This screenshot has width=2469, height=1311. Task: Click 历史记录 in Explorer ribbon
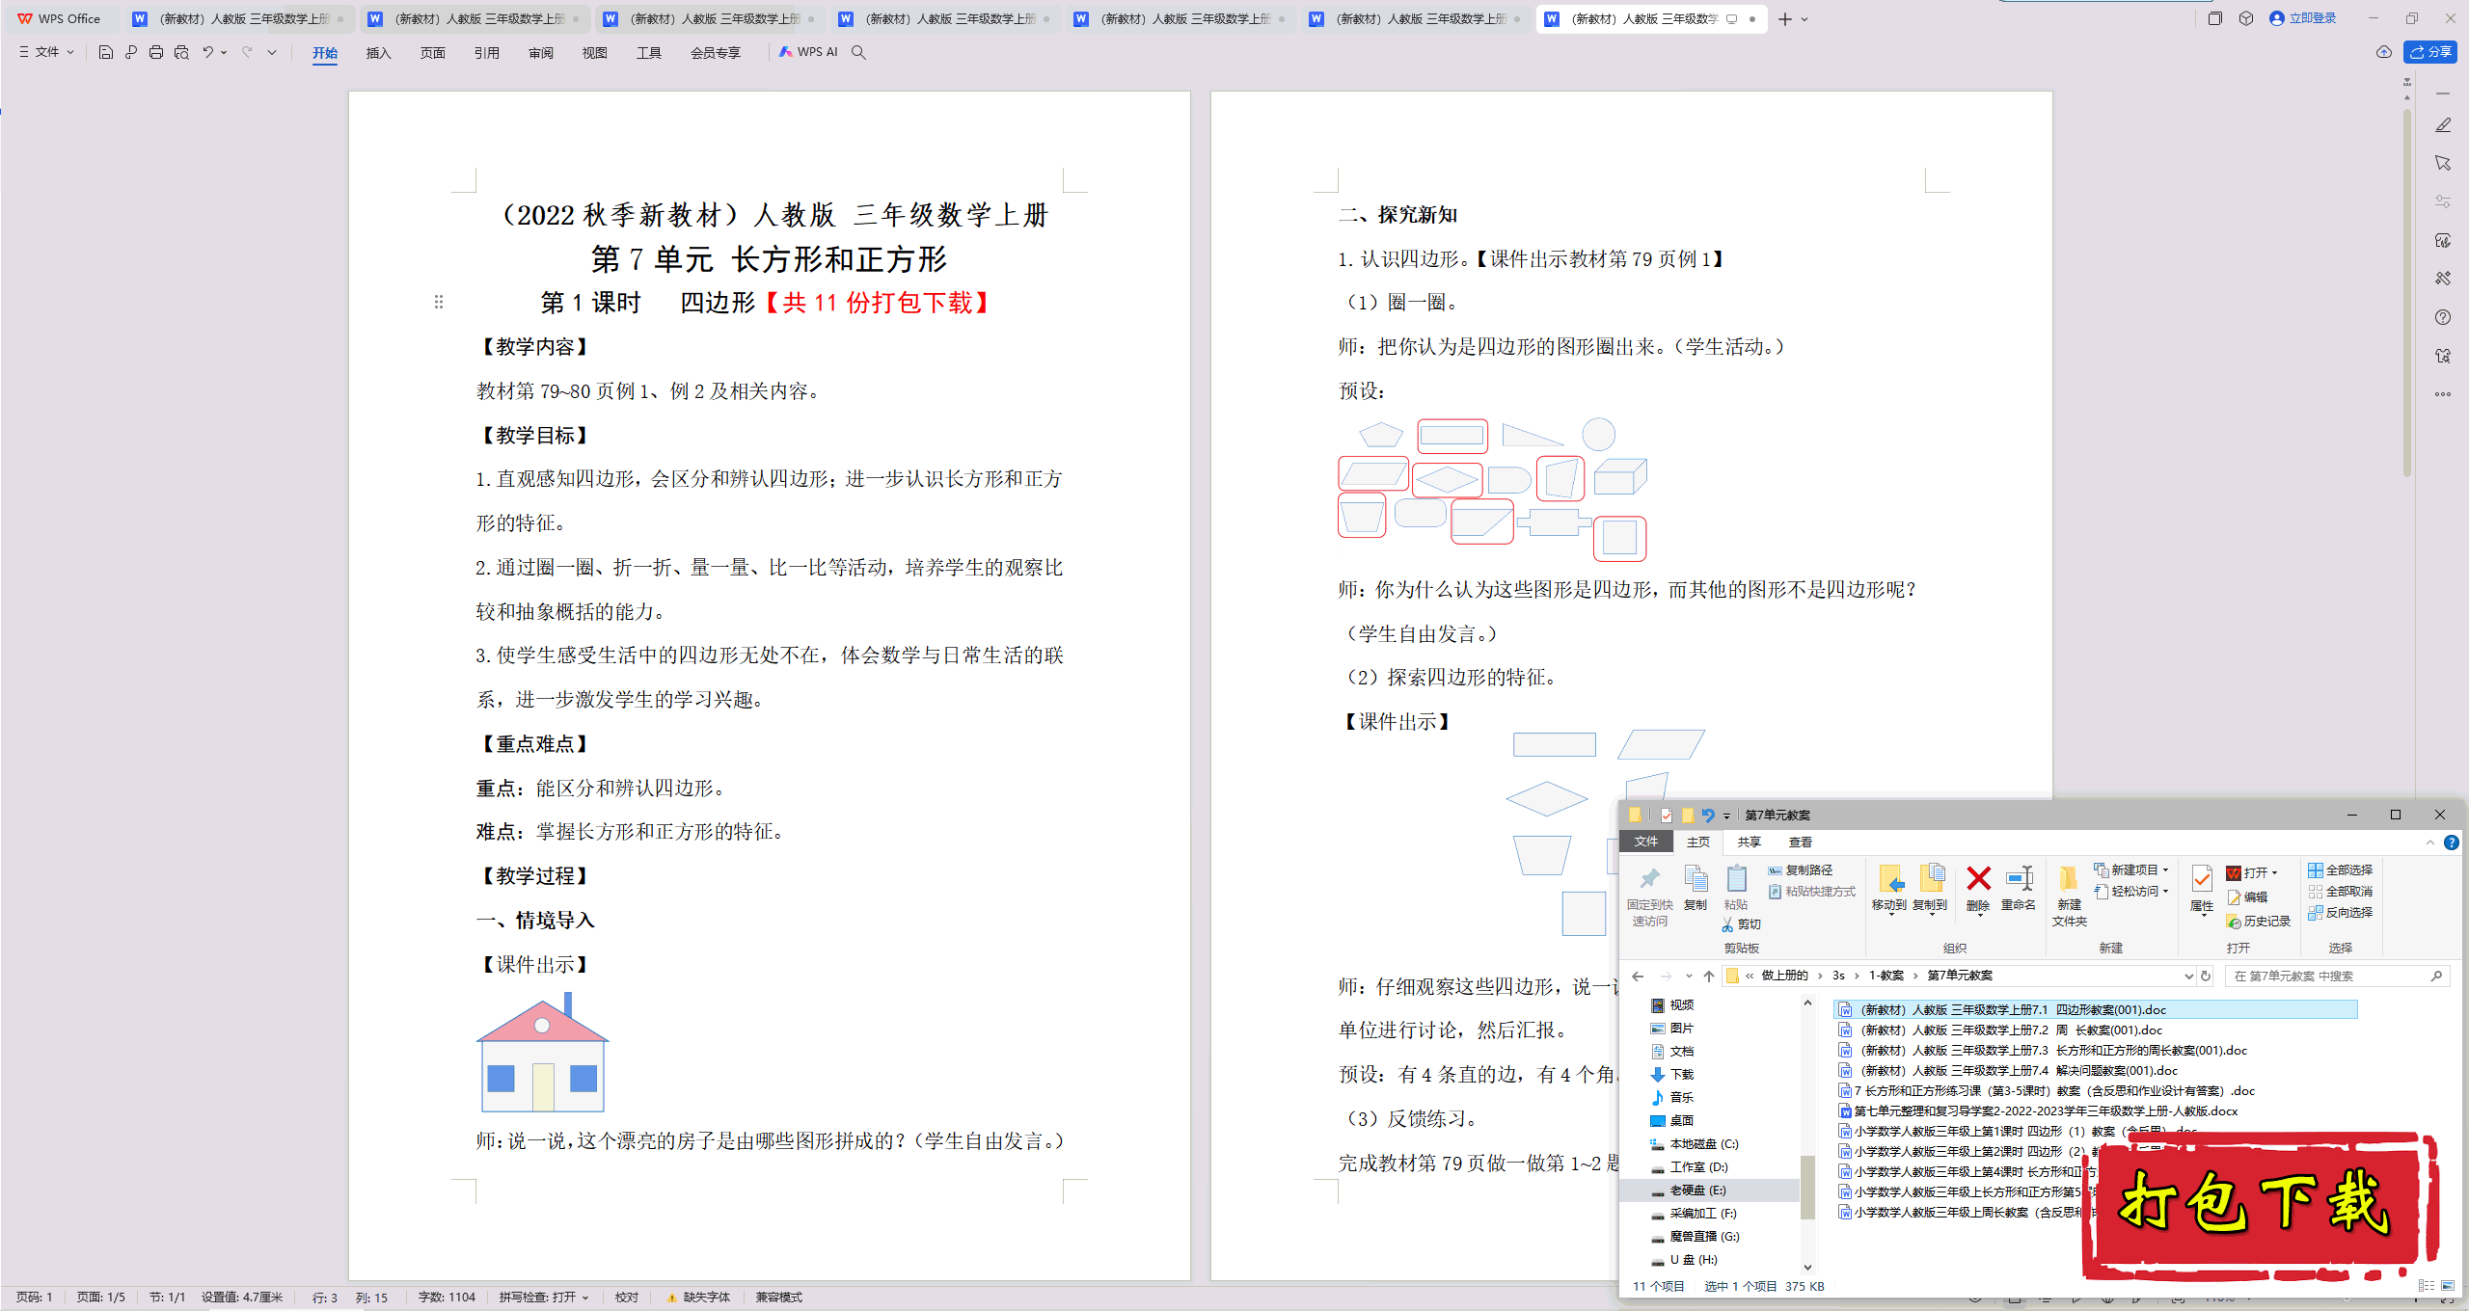point(2259,921)
